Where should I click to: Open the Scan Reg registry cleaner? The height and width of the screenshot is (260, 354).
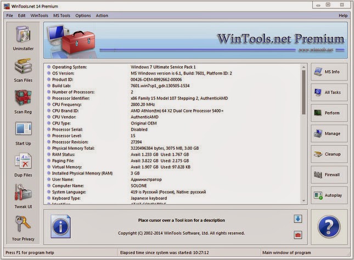pyautogui.click(x=23, y=102)
